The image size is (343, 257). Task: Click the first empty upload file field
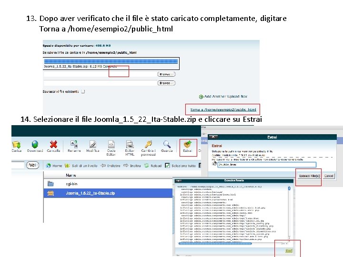tap(100, 74)
